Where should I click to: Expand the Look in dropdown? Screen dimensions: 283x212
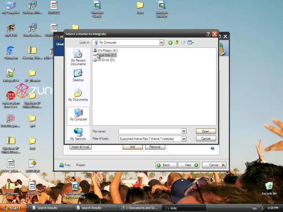tap(161, 43)
